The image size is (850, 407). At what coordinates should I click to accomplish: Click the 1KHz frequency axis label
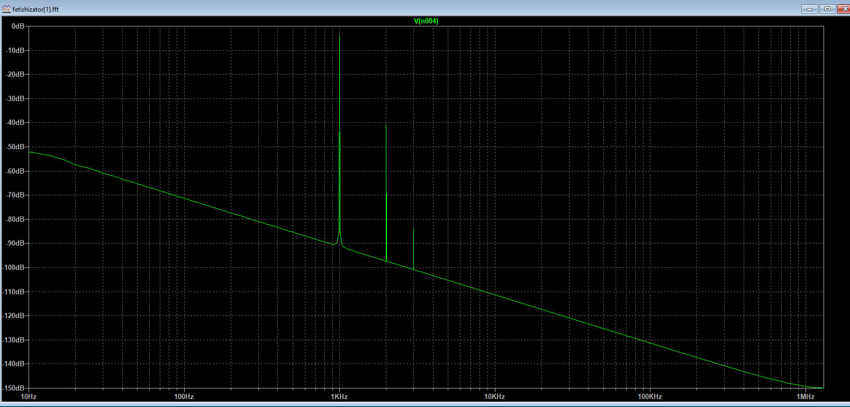click(339, 396)
